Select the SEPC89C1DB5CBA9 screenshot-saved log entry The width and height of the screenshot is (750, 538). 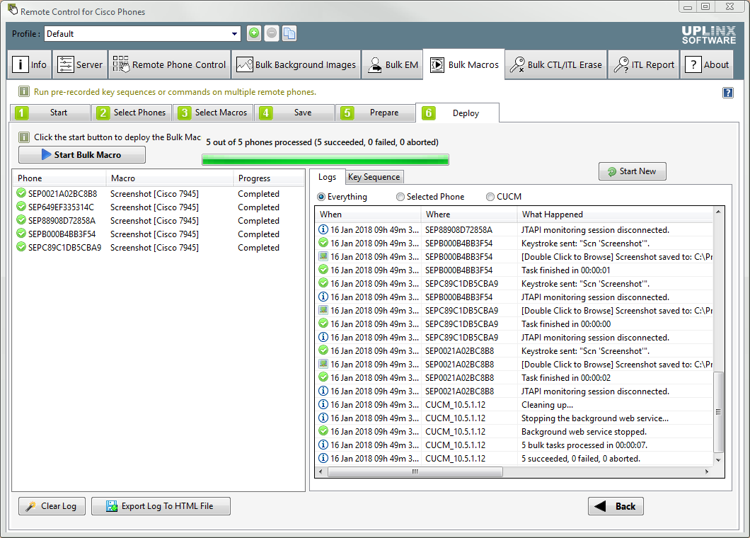[x=515, y=311]
